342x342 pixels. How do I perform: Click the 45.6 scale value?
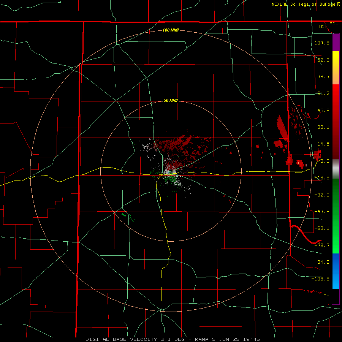coord(323,110)
